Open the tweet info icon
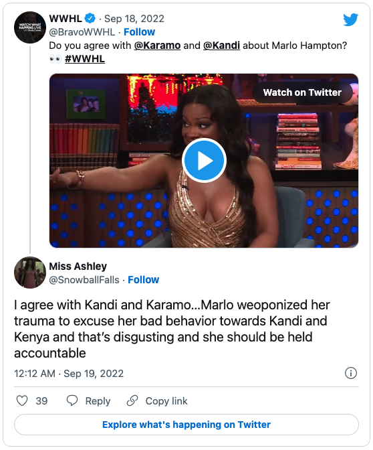Viewport: 373px width, 450px height. tap(351, 373)
